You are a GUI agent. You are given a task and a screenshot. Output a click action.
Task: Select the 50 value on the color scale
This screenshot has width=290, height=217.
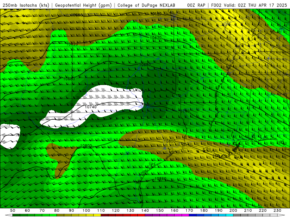13,210
